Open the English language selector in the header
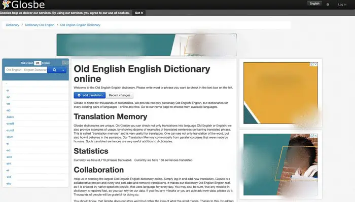 coord(314,4)
